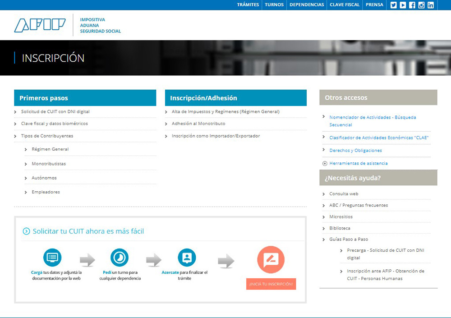This screenshot has width=451, height=318.
Task: Click the Instagram icon
Action: coord(421,5)
